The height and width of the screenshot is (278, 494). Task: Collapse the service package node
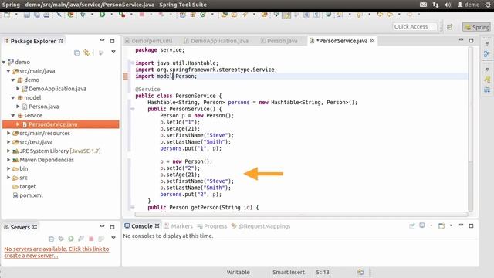coord(13,115)
